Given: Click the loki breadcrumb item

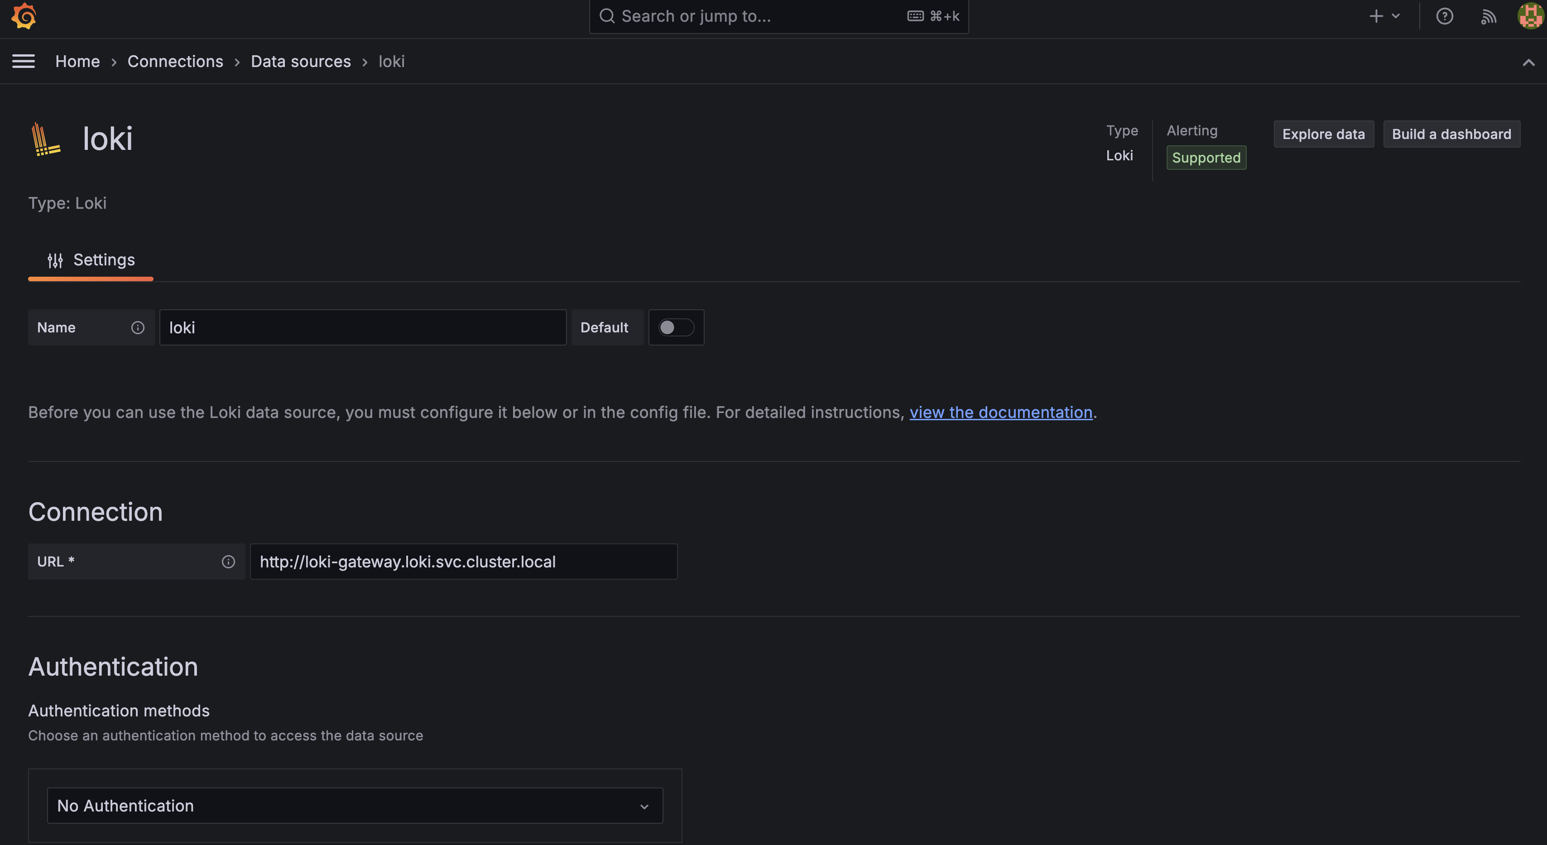Looking at the screenshot, I should [x=392, y=61].
